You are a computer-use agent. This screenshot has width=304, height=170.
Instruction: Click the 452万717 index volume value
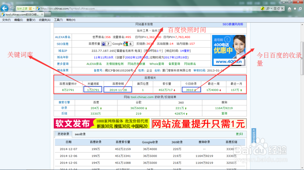(165, 90)
